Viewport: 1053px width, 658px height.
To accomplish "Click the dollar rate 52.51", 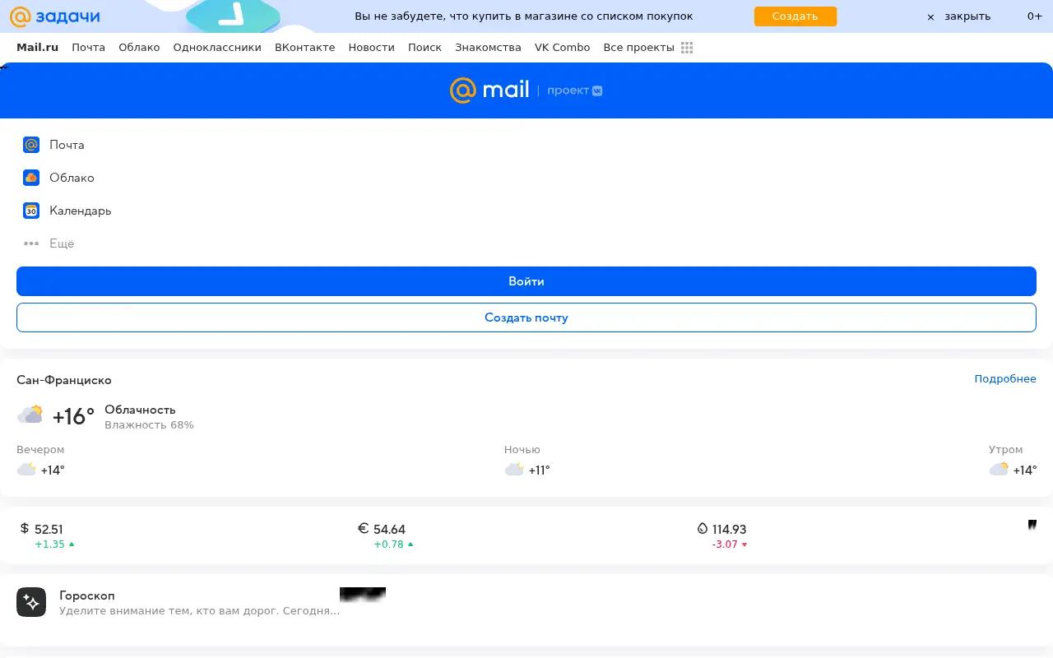I will tap(49, 530).
